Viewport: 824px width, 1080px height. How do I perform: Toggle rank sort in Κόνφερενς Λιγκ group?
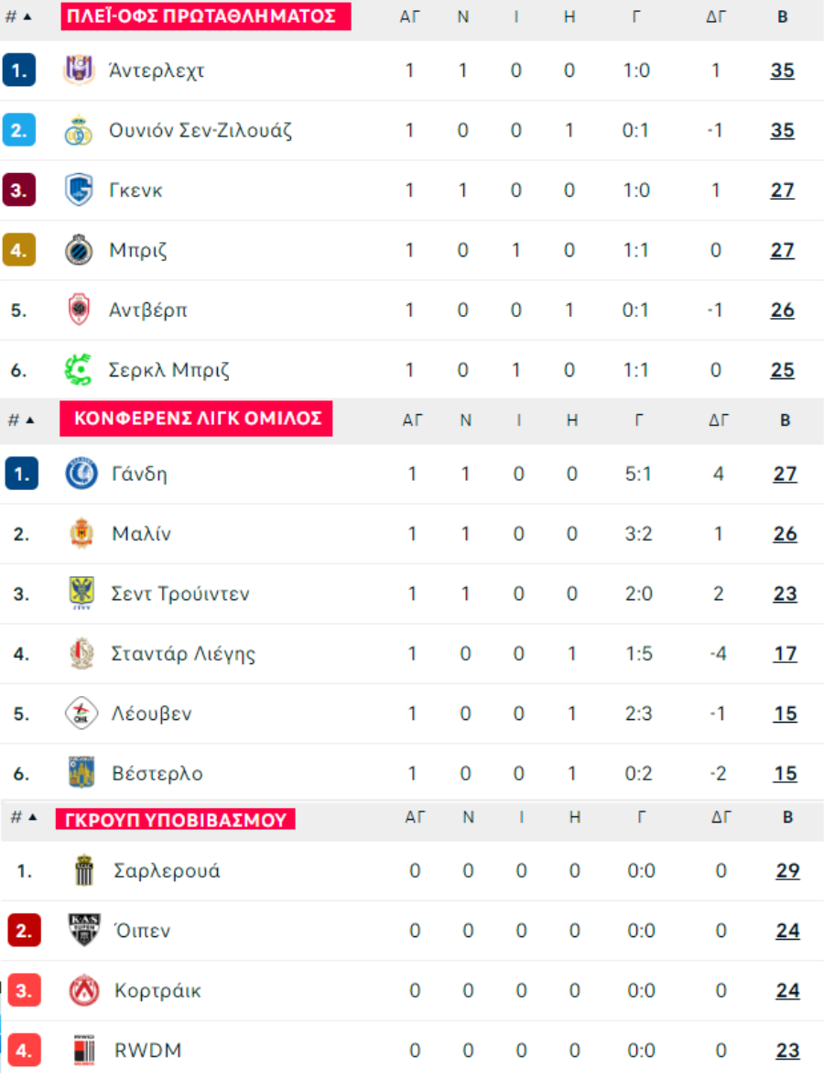[21, 420]
